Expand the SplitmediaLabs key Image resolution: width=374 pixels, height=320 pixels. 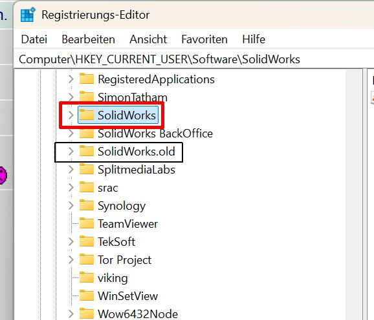coord(71,170)
